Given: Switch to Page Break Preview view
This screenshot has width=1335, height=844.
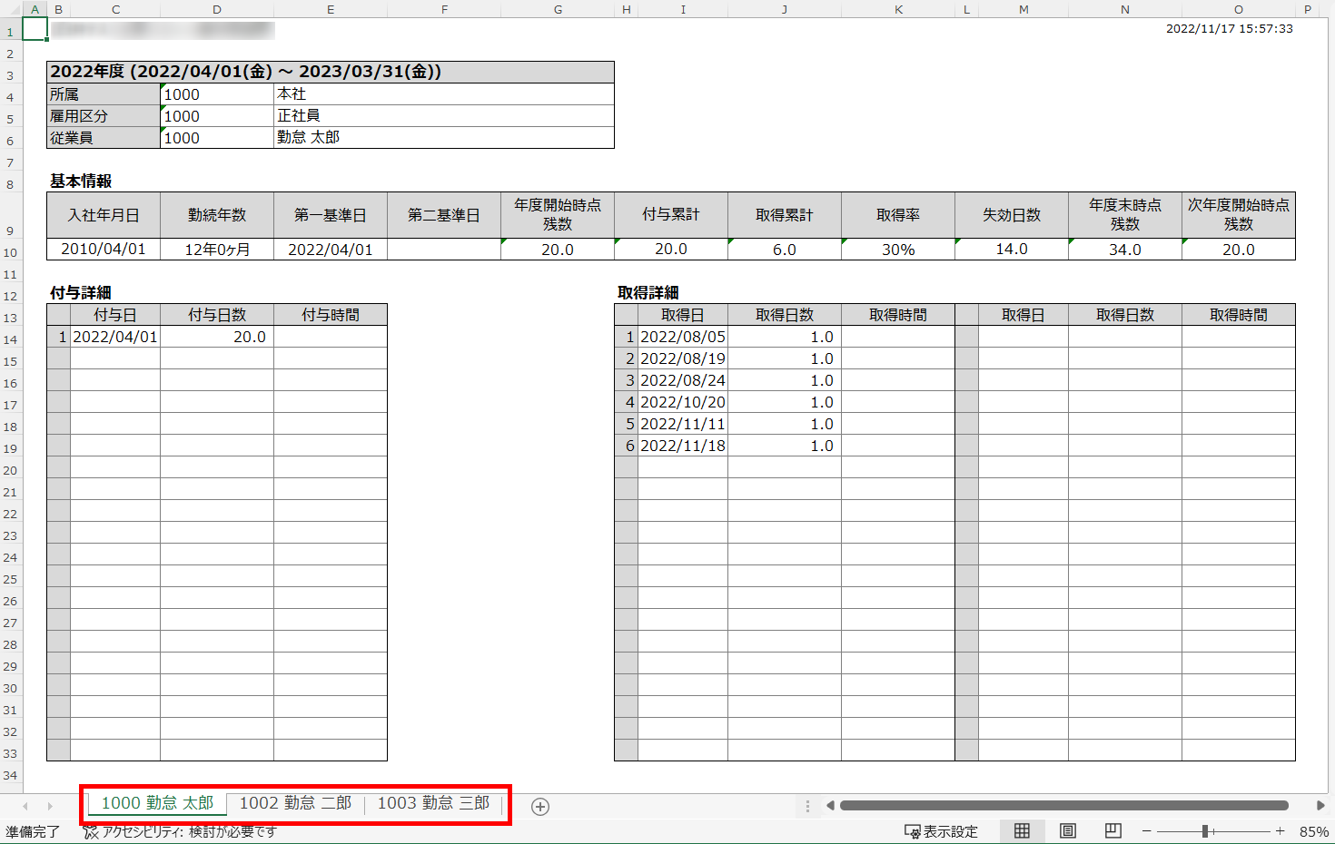Looking at the screenshot, I should tap(1113, 831).
